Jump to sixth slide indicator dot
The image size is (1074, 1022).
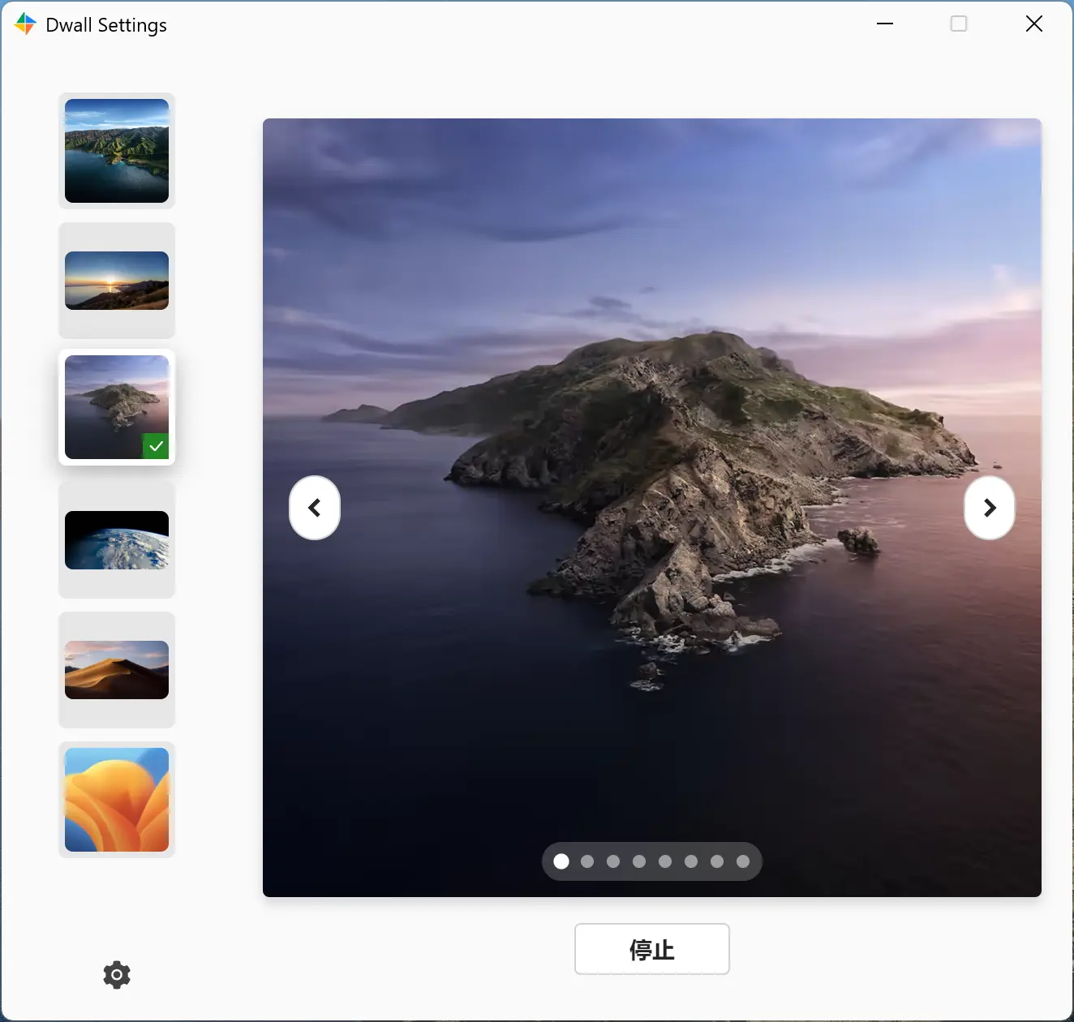[x=691, y=861]
